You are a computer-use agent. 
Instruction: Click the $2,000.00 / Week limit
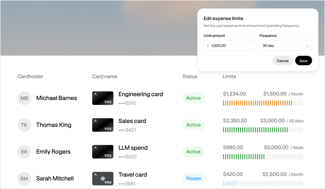point(284,148)
